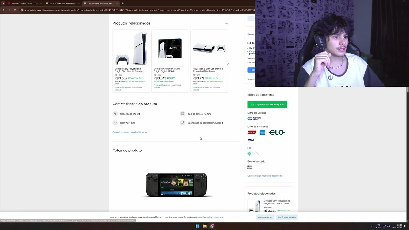Advance related products carousel with right chevron

[228, 63]
